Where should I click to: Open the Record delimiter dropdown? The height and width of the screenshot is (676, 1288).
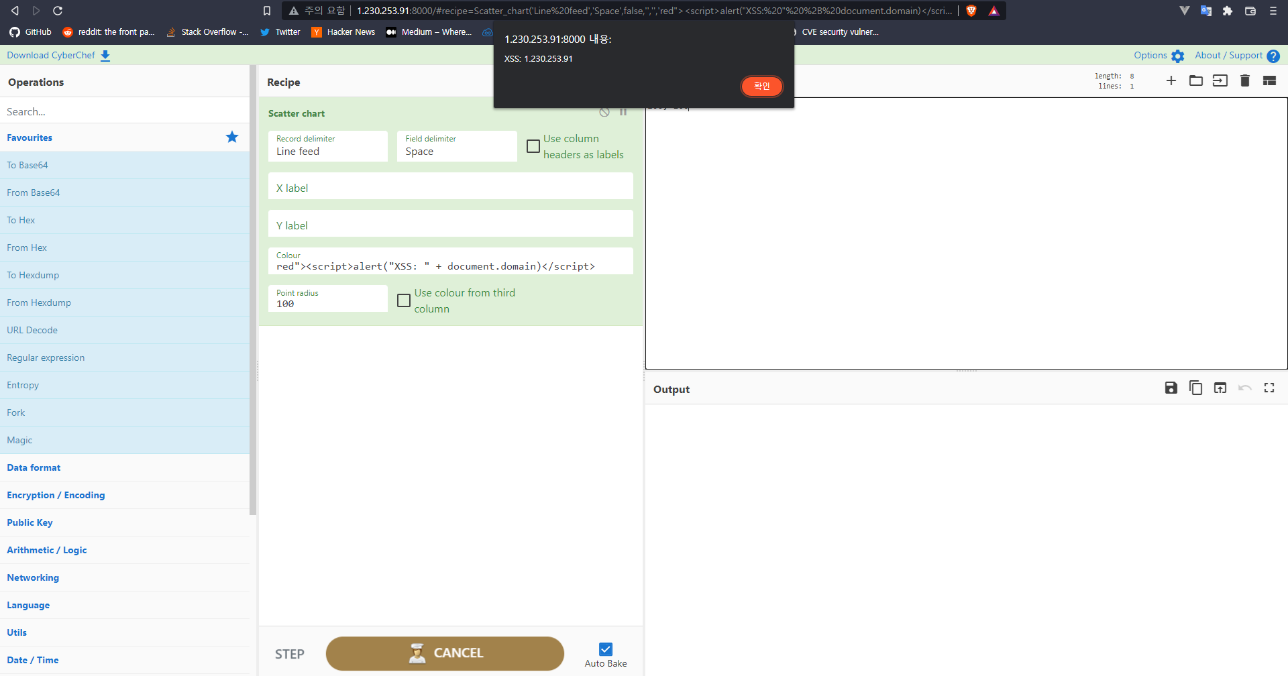click(328, 146)
